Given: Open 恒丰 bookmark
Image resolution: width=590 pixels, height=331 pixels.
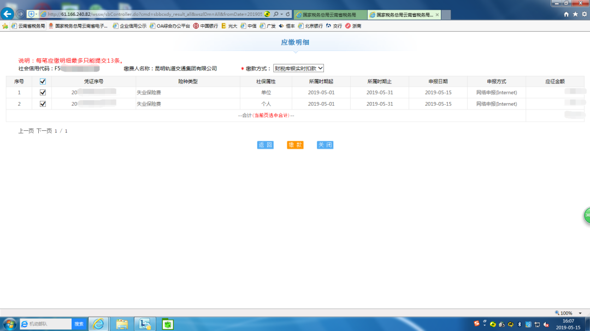Looking at the screenshot, I should [287, 26].
